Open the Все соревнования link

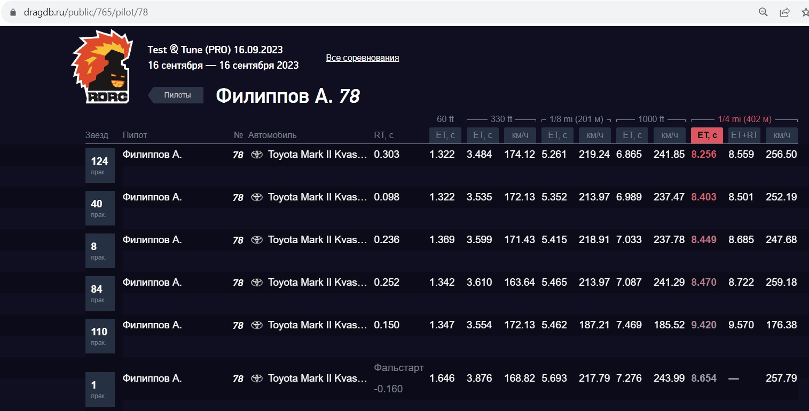coord(362,58)
